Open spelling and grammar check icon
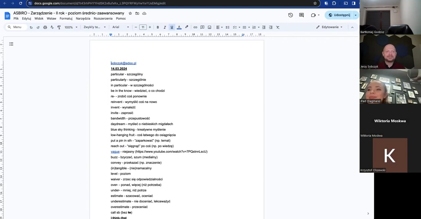The height and width of the screenshot is (219, 421). click(52, 27)
